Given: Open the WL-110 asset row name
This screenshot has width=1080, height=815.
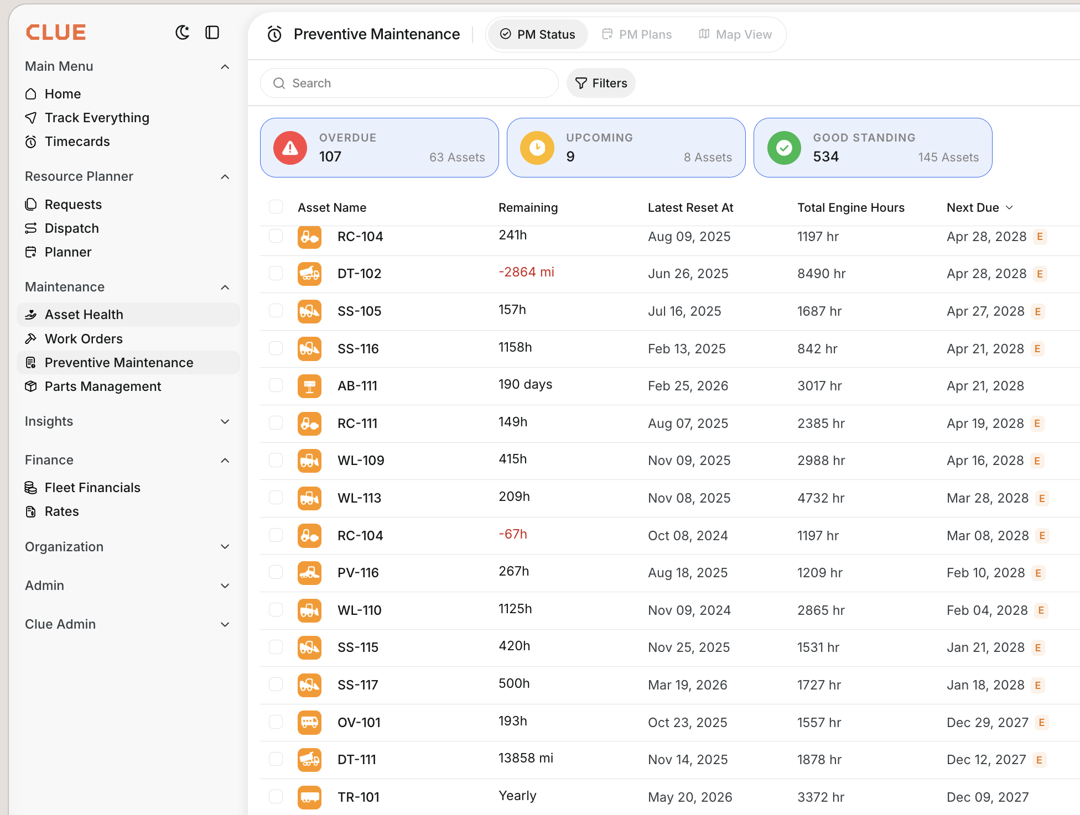Looking at the screenshot, I should point(360,610).
